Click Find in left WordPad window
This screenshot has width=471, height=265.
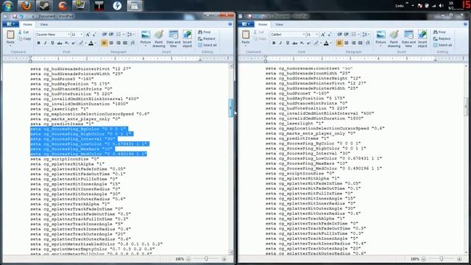(x=205, y=32)
